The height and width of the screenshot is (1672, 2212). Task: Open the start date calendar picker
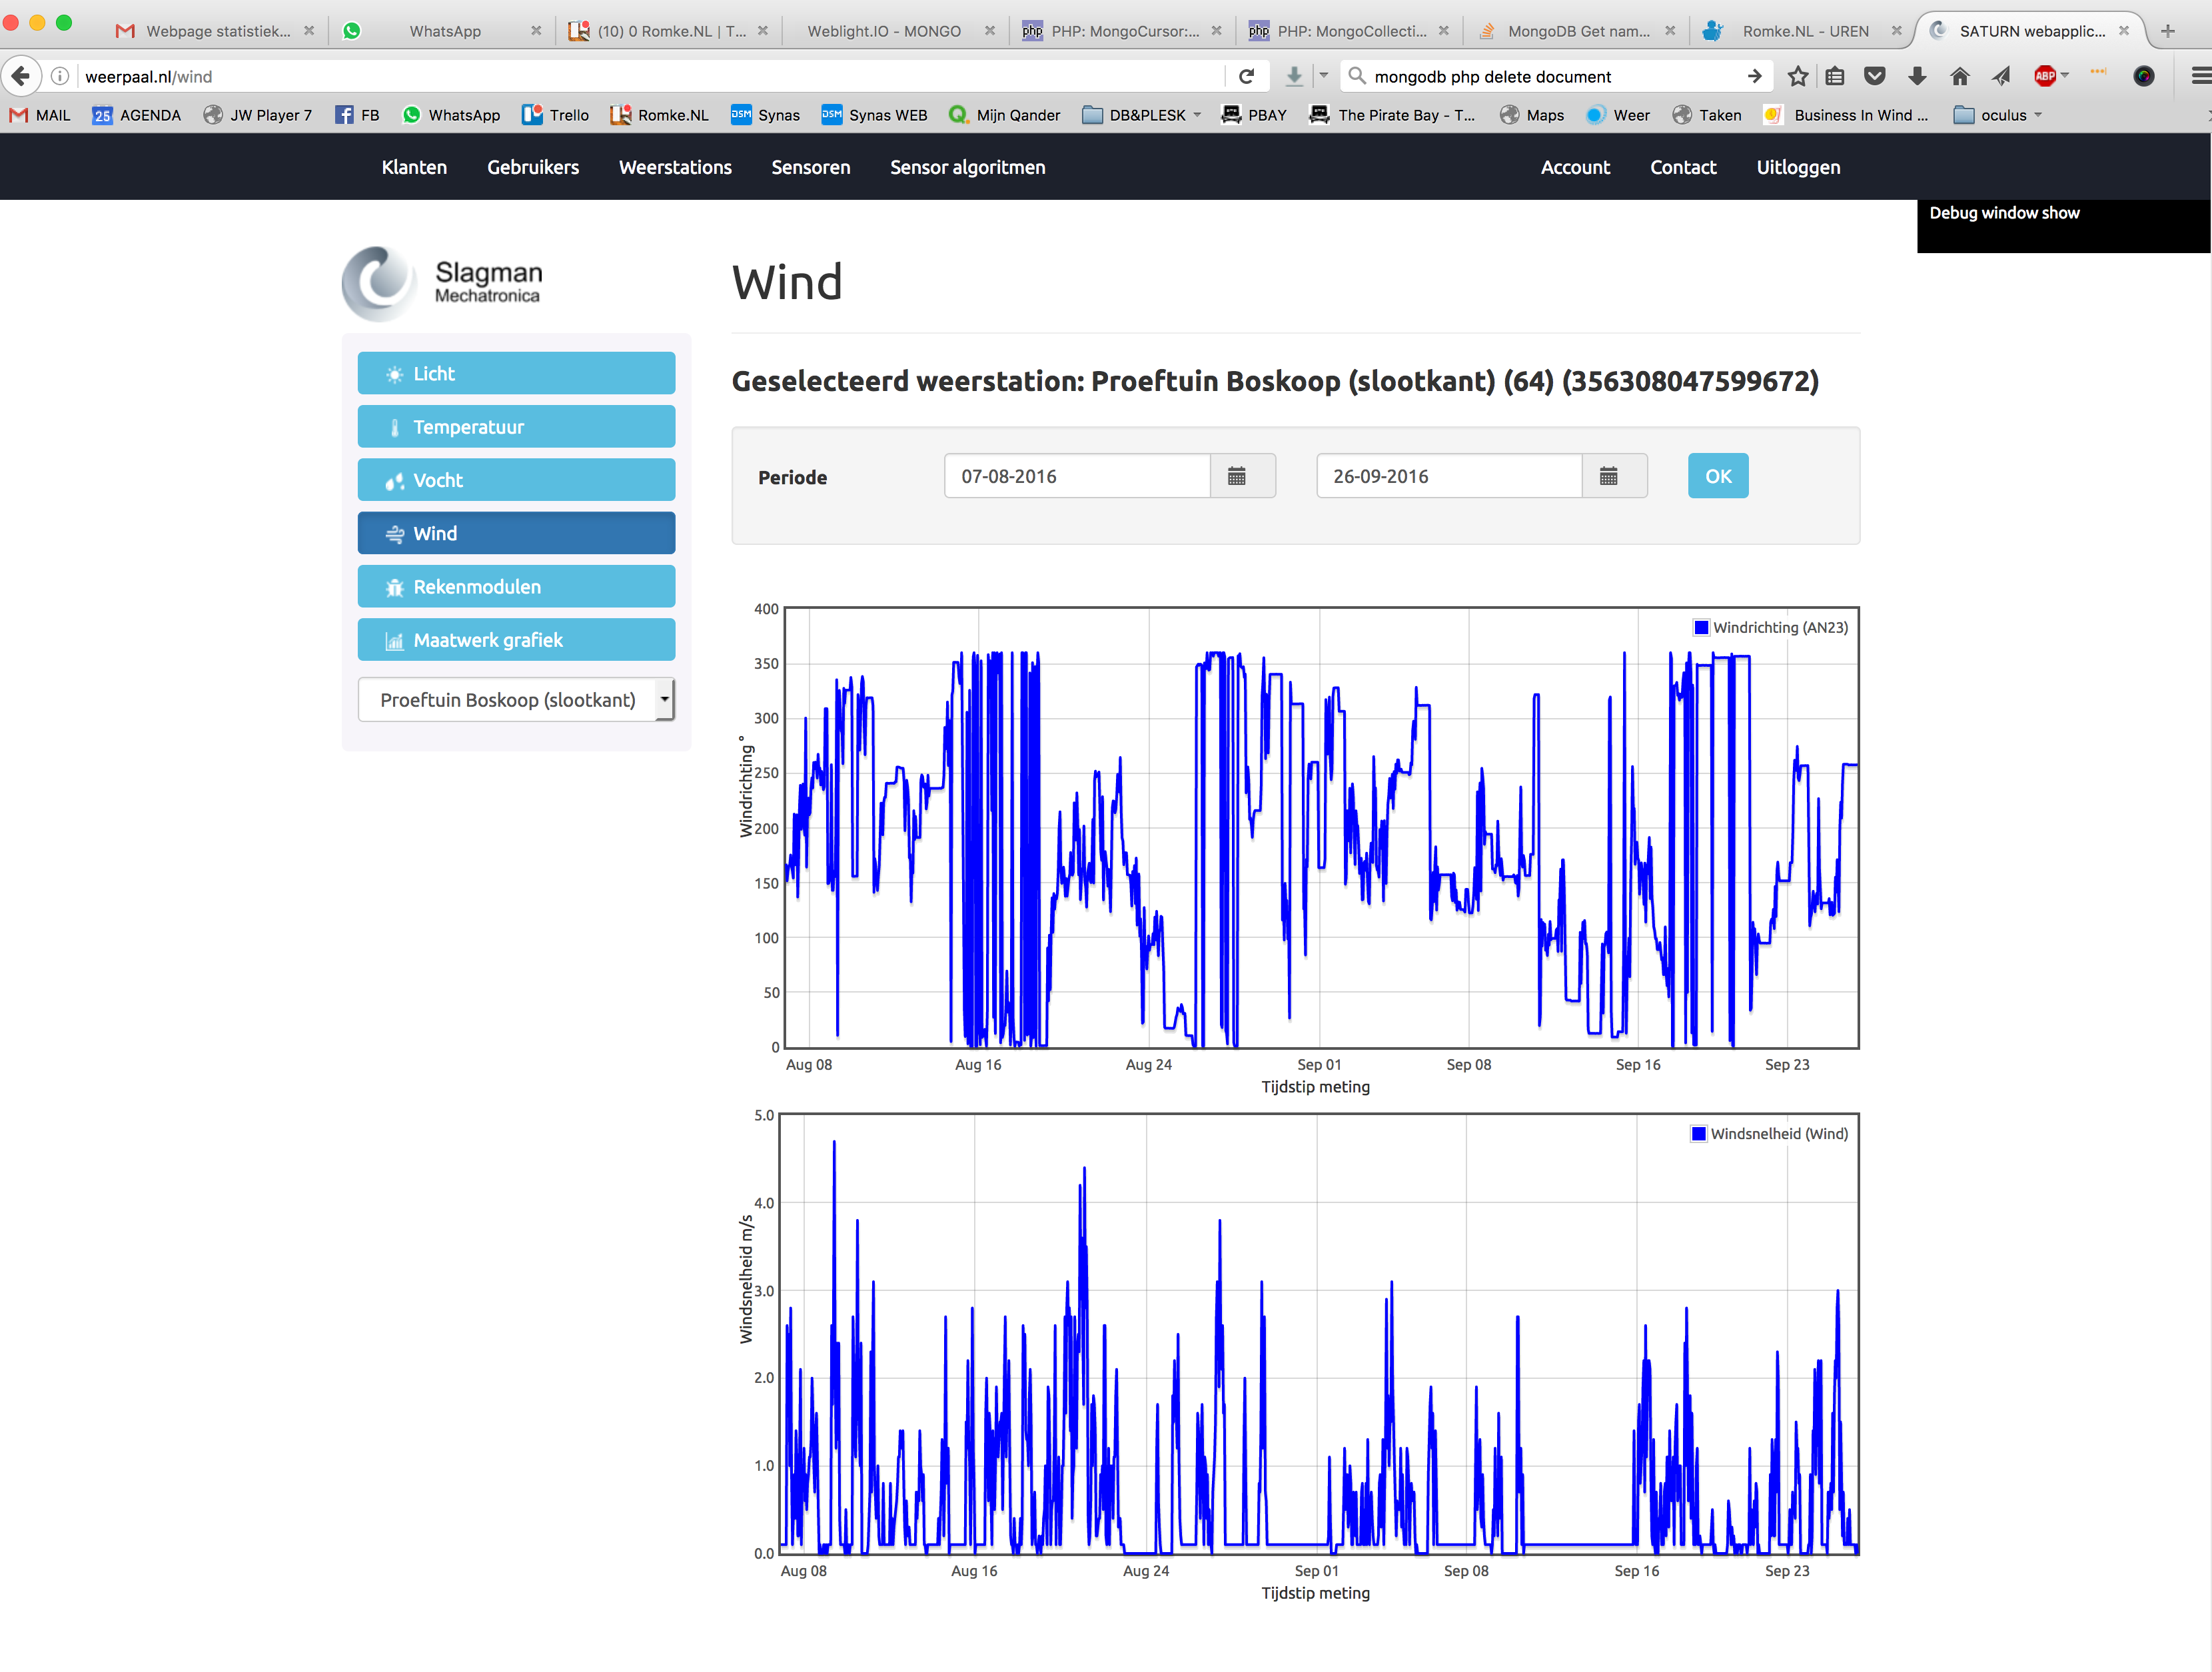(x=1236, y=476)
